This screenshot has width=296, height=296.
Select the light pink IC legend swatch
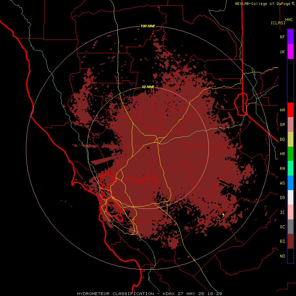290,212
